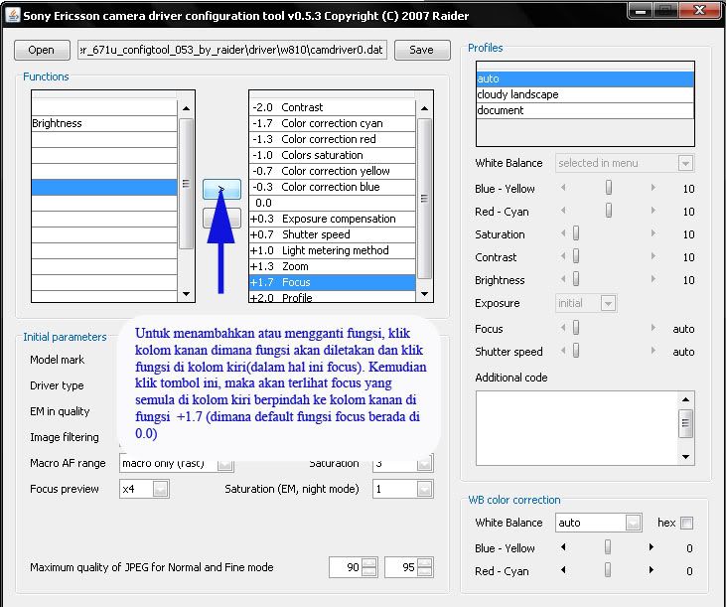Click Additional code scrollbar up arrow
726x607 pixels.
pos(685,399)
